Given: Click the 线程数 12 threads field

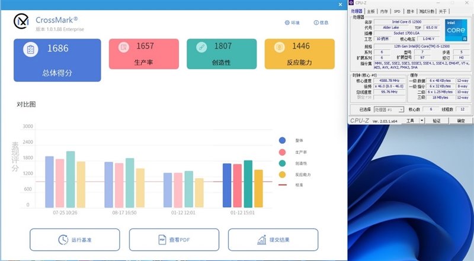Looking at the screenshot, I should (x=462, y=109).
